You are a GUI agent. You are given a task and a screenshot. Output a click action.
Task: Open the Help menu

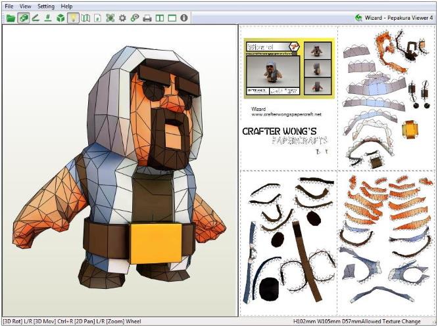pyautogui.click(x=66, y=6)
